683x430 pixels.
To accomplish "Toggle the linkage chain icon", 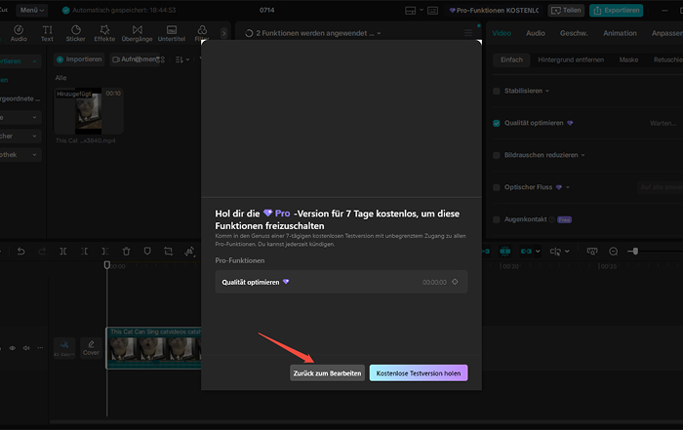I will coord(526,252).
